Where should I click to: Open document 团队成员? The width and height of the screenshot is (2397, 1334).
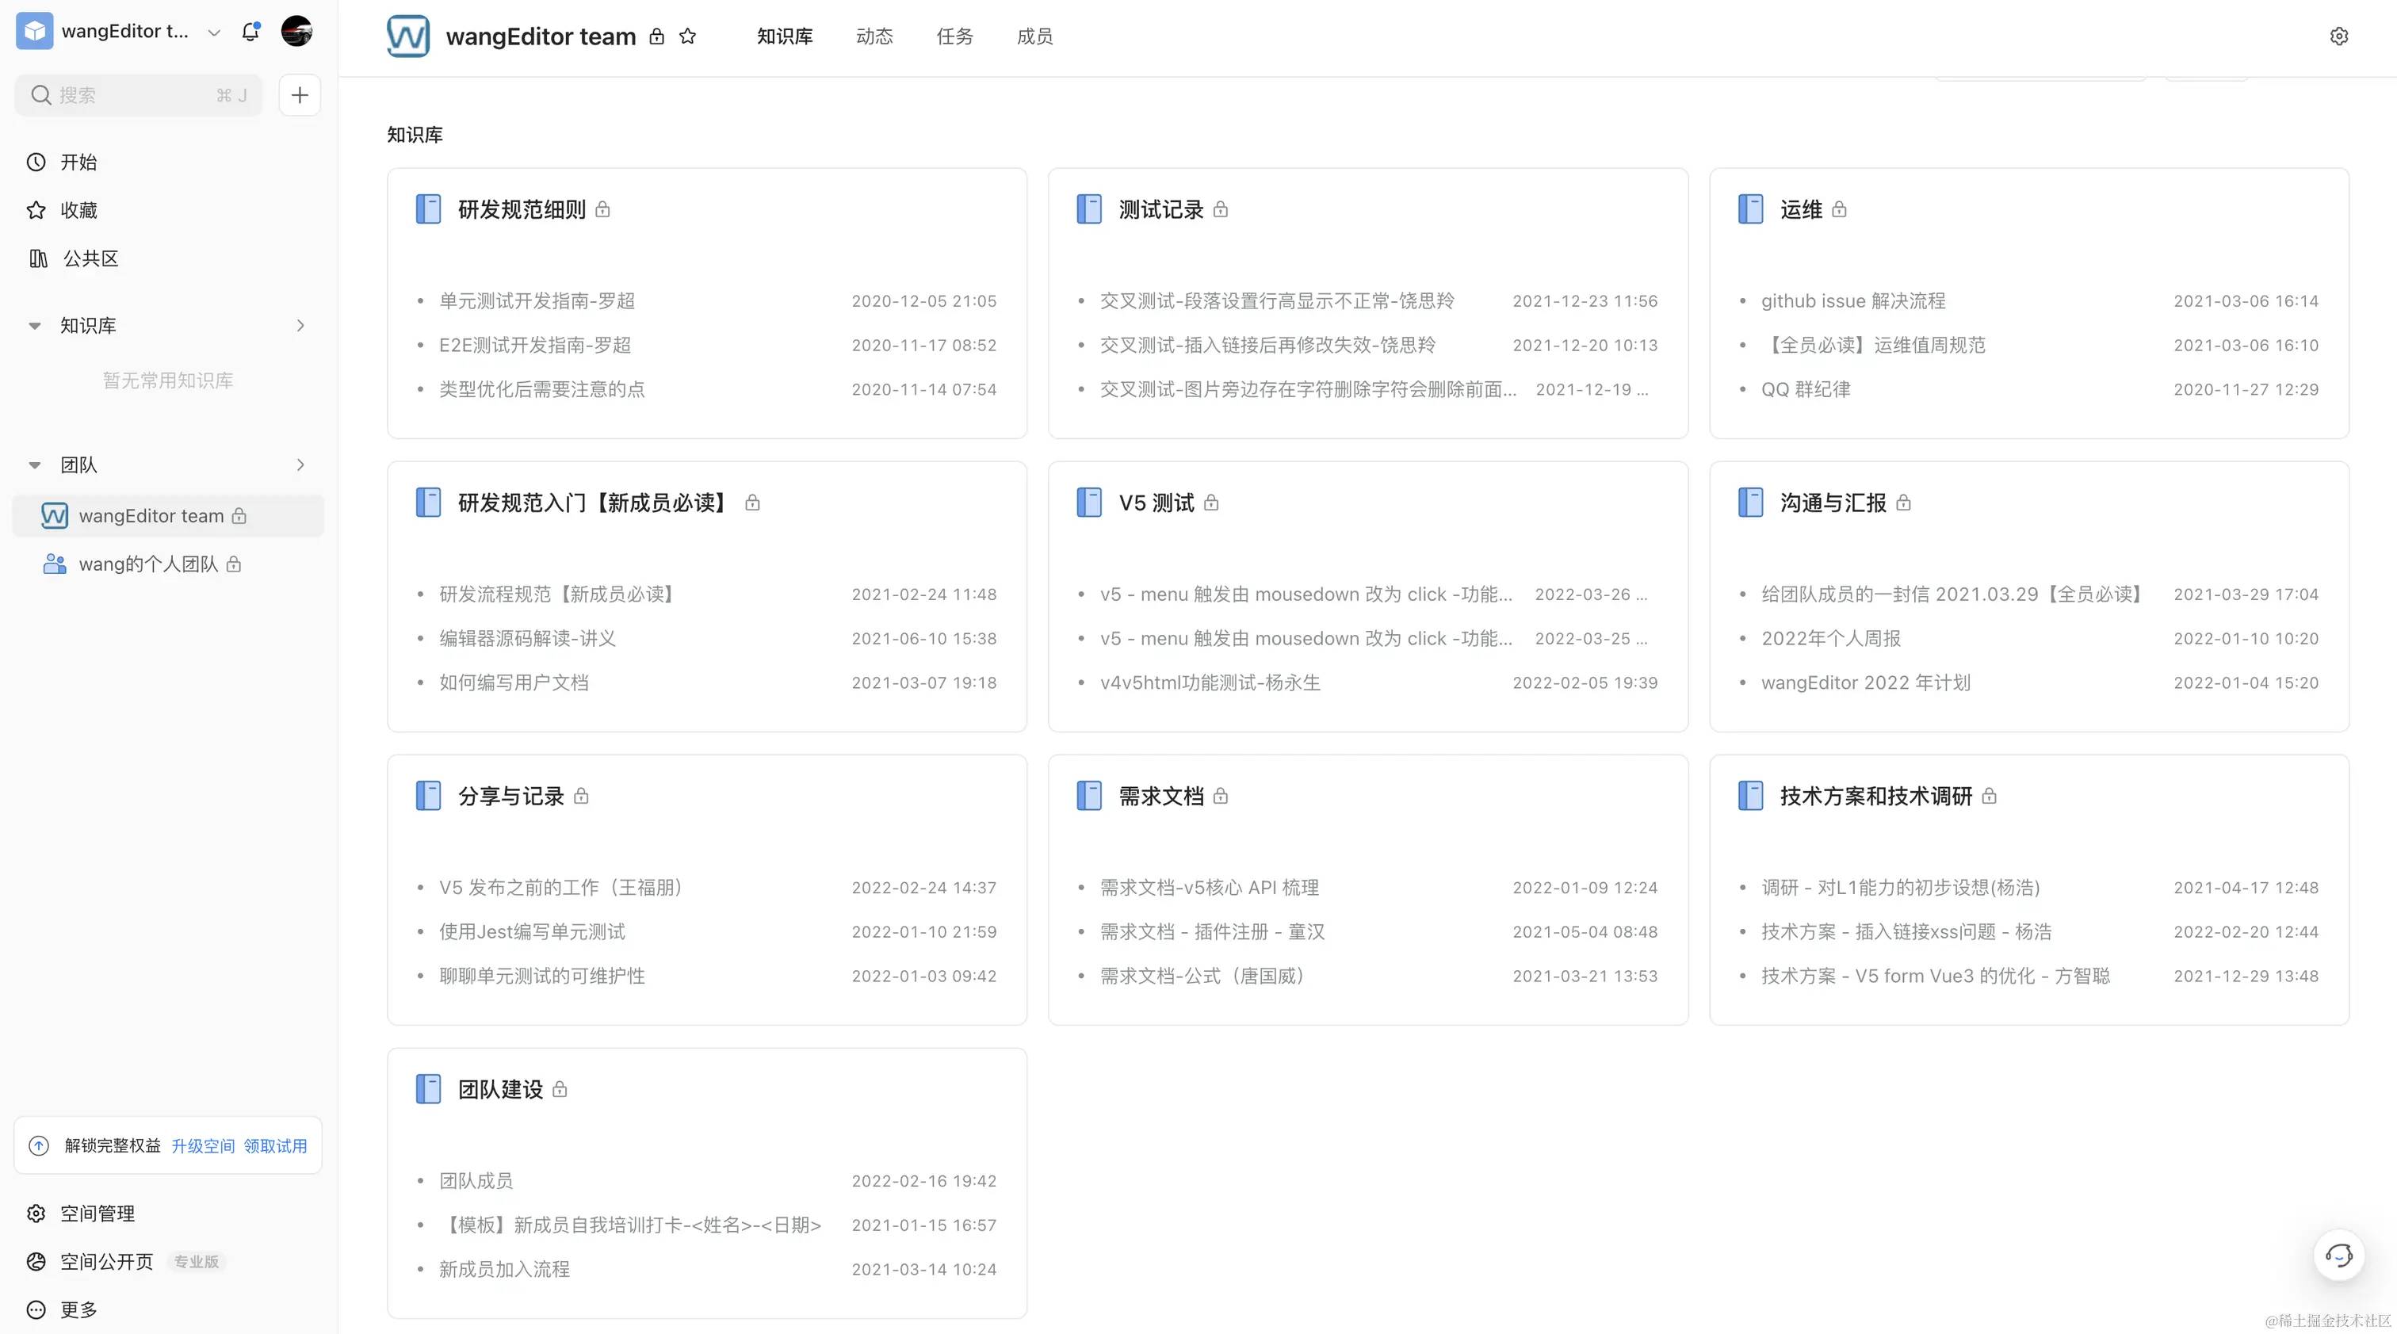[x=476, y=1180]
